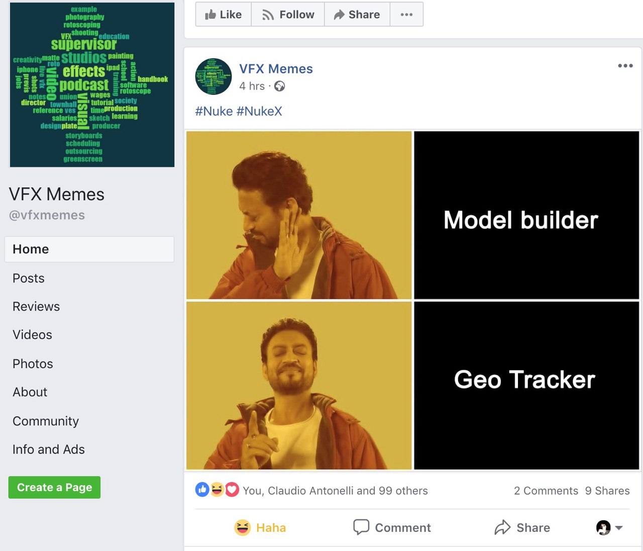This screenshot has width=643, height=551.
Task: Open VFX Memes post avatar
Action: pyautogui.click(x=213, y=76)
